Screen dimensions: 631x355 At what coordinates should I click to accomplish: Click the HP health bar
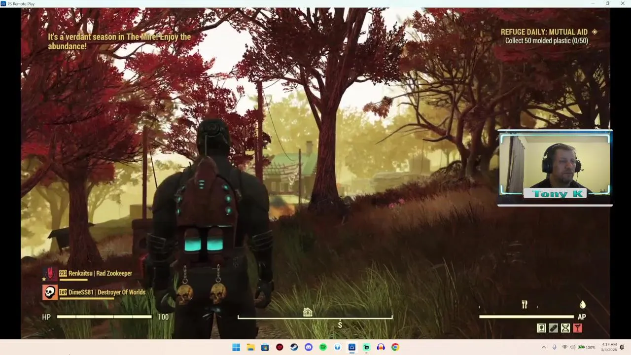pos(104,317)
